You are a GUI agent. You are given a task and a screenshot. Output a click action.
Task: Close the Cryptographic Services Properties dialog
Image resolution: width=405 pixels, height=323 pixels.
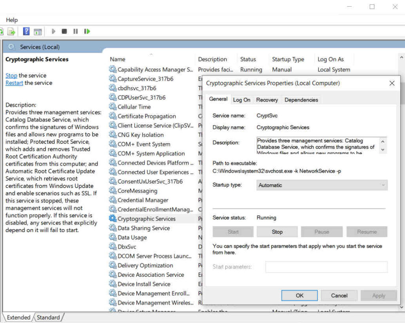[392, 83]
